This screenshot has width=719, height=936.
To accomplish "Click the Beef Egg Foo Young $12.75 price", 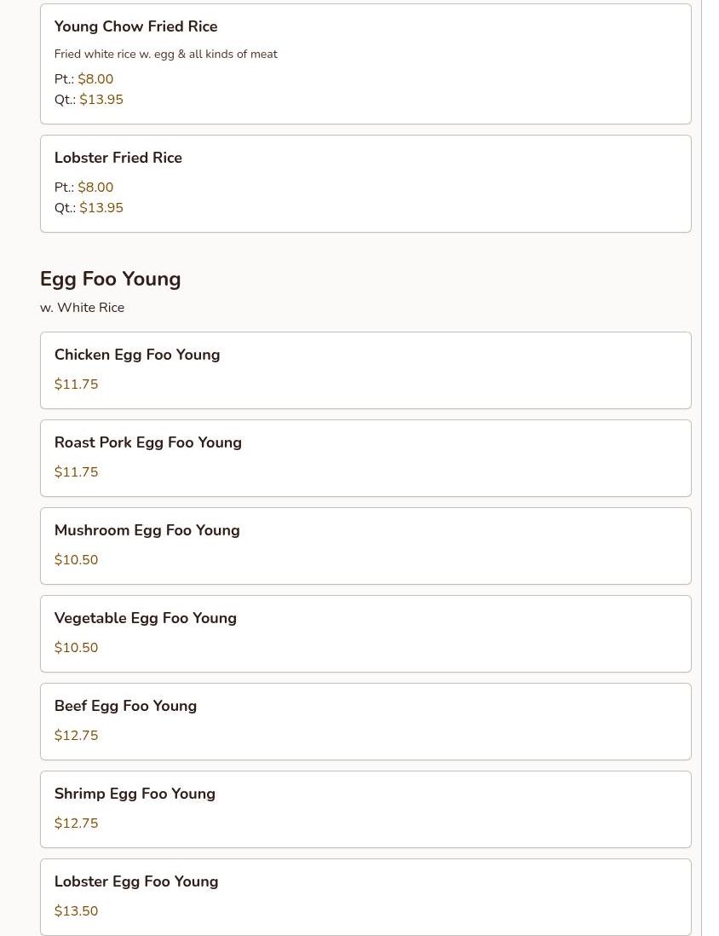I will click(76, 736).
